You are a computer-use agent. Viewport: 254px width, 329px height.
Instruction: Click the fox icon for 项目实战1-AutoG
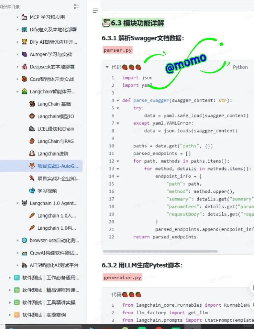(x=32, y=166)
